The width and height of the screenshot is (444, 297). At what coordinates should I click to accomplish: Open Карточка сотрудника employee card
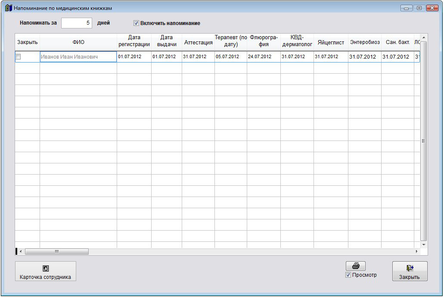point(46,271)
